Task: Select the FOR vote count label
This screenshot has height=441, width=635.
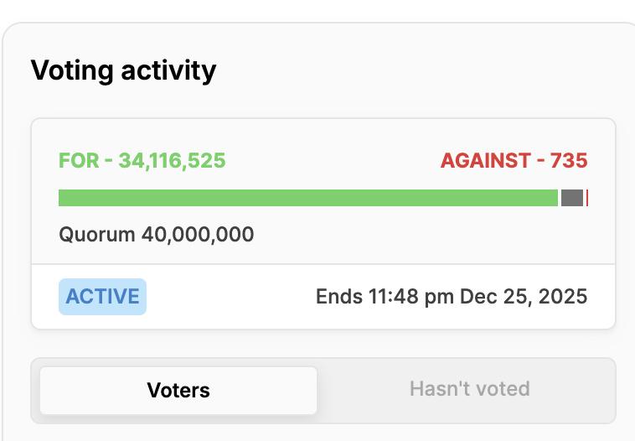Action: tap(142, 160)
